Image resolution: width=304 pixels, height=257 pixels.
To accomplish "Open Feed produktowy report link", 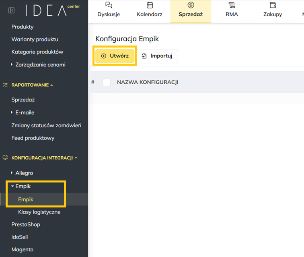I will [33, 138].
